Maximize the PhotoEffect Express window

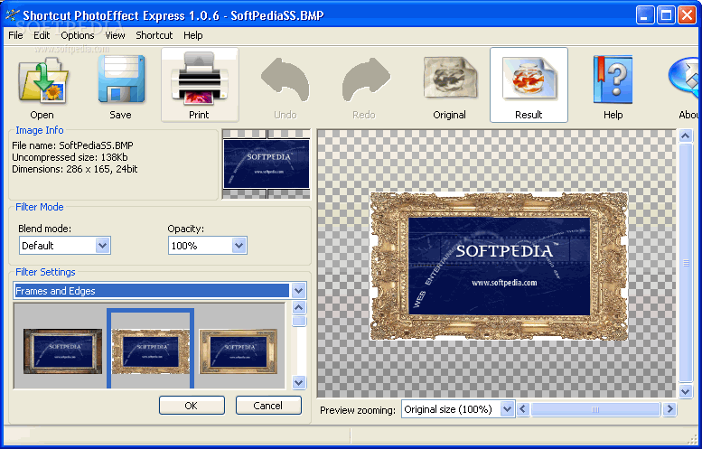pyautogui.click(x=666, y=15)
